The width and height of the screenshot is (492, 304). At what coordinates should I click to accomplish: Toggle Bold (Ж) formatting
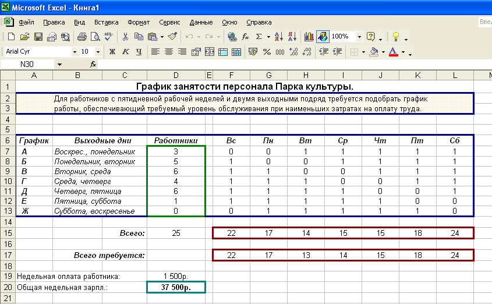coord(112,52)
